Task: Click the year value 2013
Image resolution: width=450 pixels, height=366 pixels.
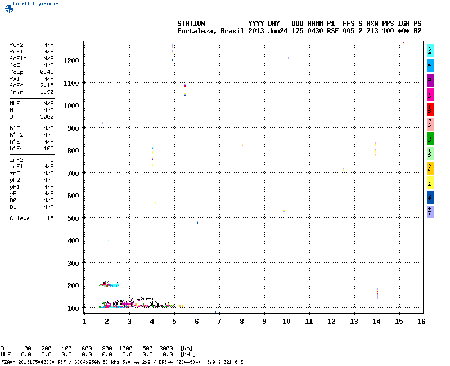Action: [x=256, y=31]
